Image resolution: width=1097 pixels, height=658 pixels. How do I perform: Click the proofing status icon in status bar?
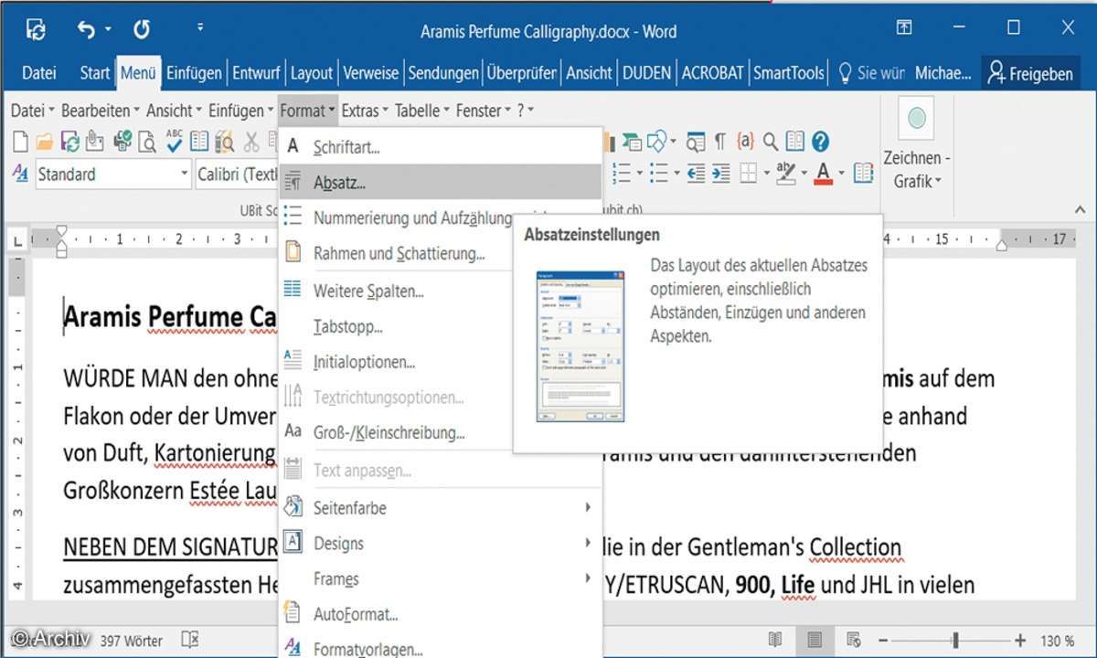pos(189,640)
